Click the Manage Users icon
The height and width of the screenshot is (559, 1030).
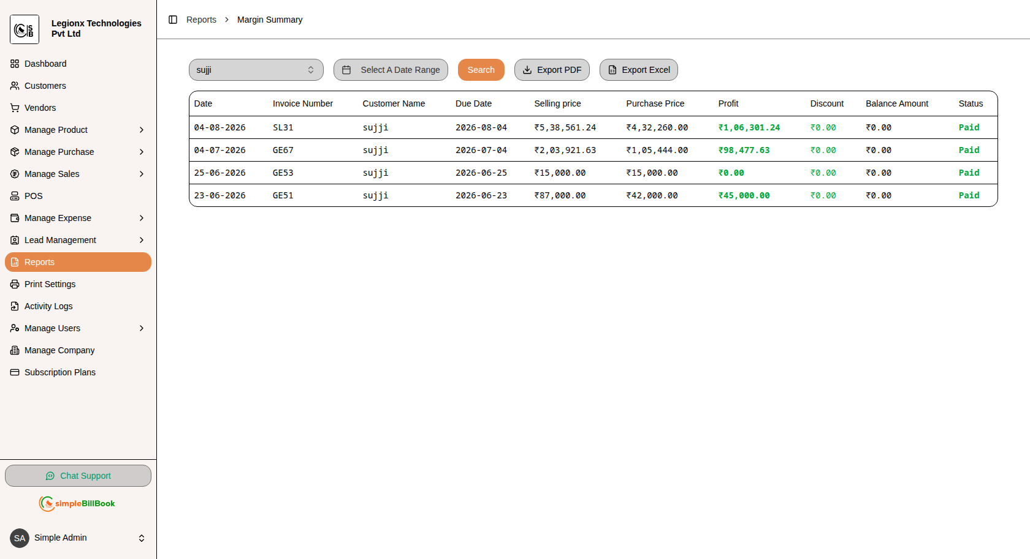click(15, 328)
